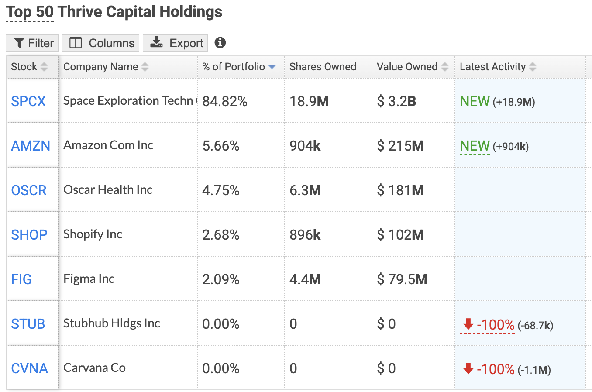Open the Columns chooser button
This screenshot has width=592, height=392.
101,43
